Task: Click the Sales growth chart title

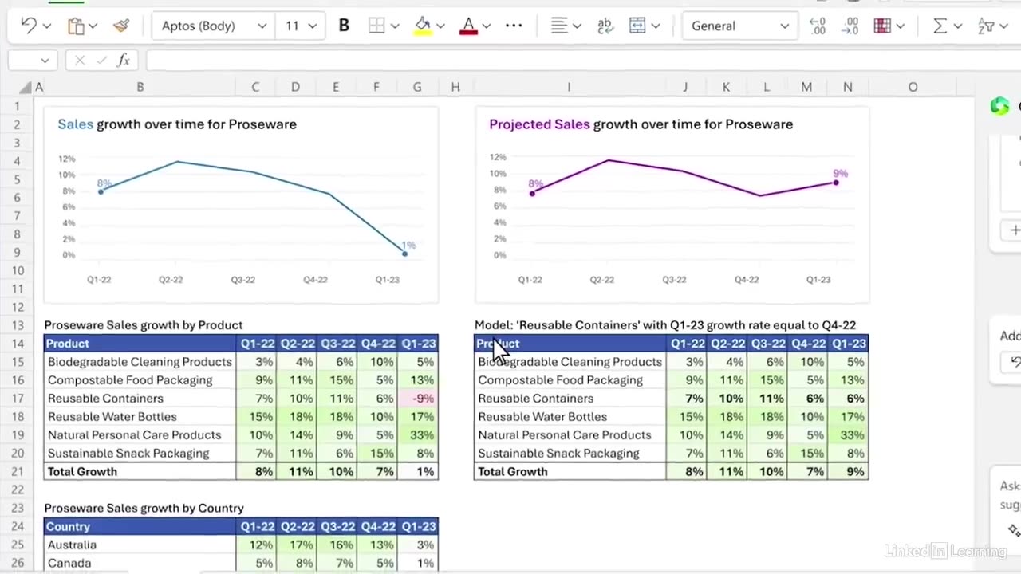Action: [x=177, y=124]
